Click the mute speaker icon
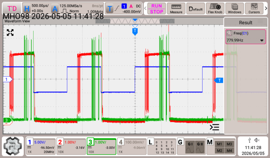Image resolution: width=270 pixels, height=158 pixels. coord(257,140)
